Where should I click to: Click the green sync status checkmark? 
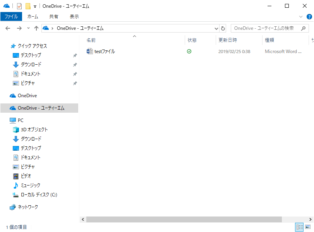pyautogui.click(x=189, y=52)
